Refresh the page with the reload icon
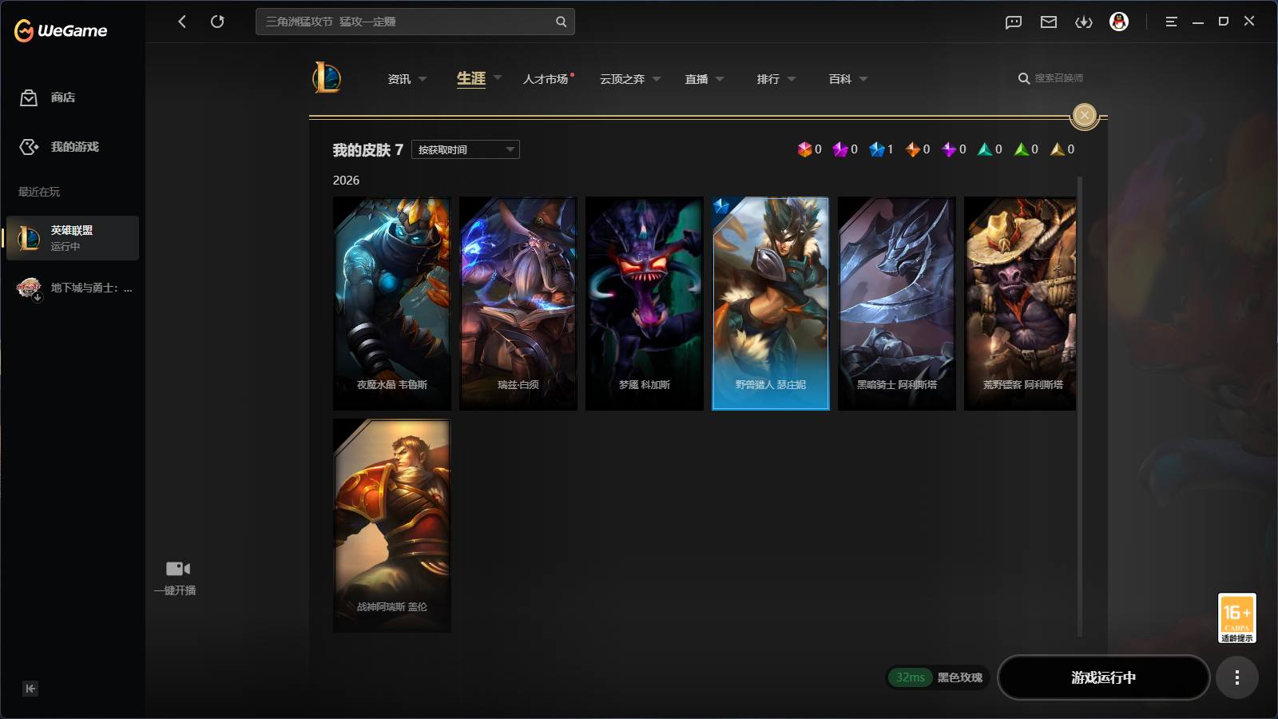Image resolution: width=1278 pixels, height=719 pixels. coord(217,22)
